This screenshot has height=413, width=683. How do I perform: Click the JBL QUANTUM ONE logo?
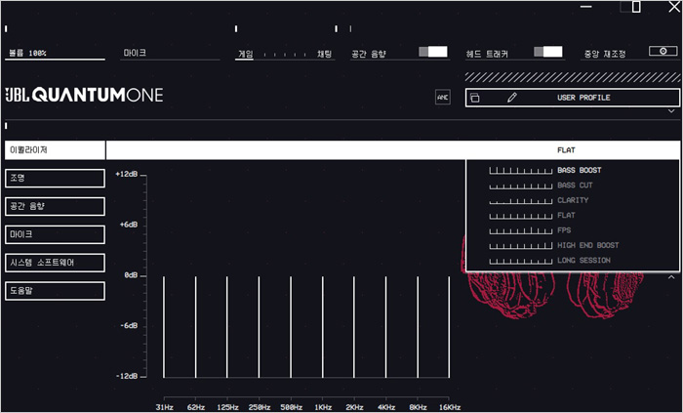click(x=84, y=95)
